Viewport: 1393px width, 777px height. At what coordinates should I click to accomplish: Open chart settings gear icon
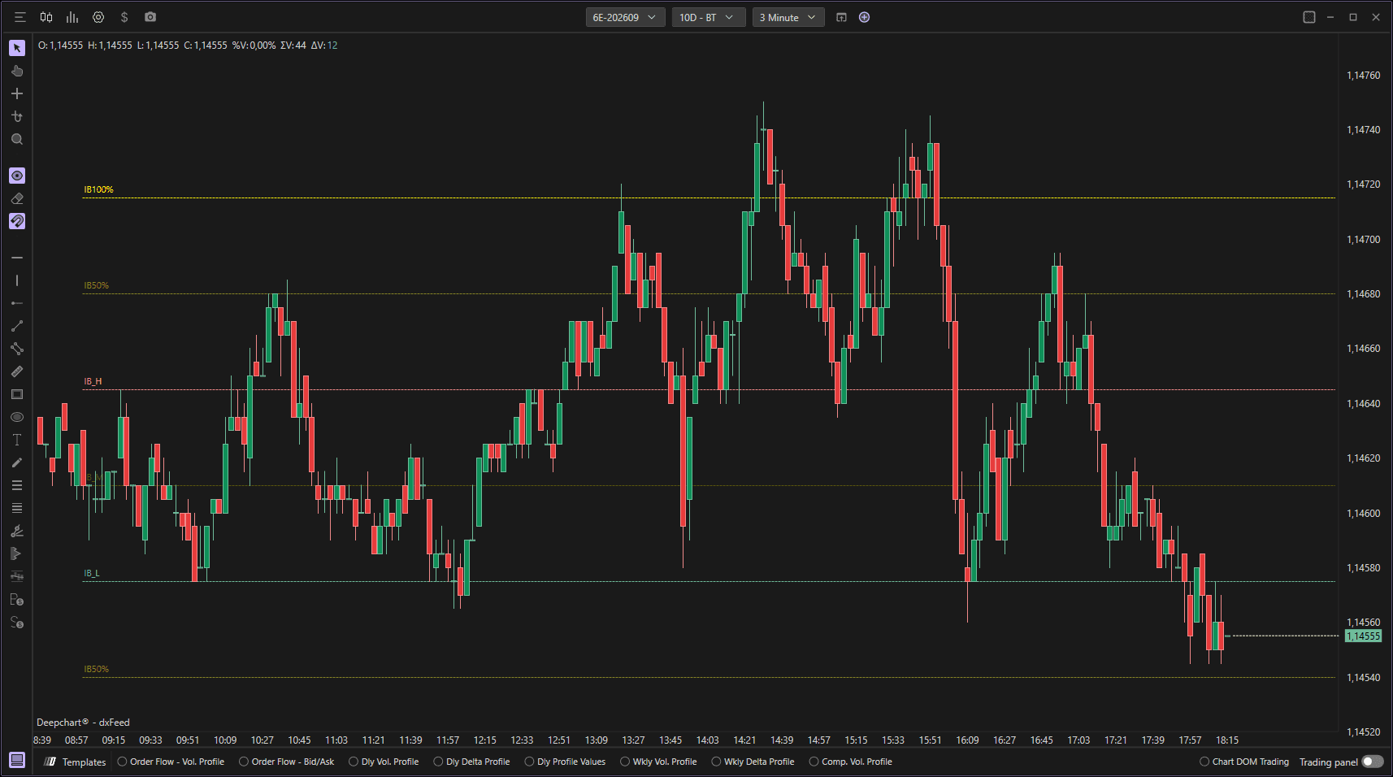coord(98,17)
